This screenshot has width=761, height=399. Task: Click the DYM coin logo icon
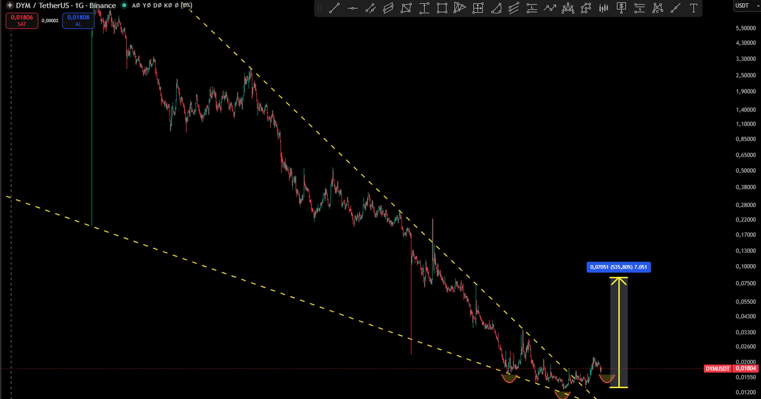click(11, 5)
